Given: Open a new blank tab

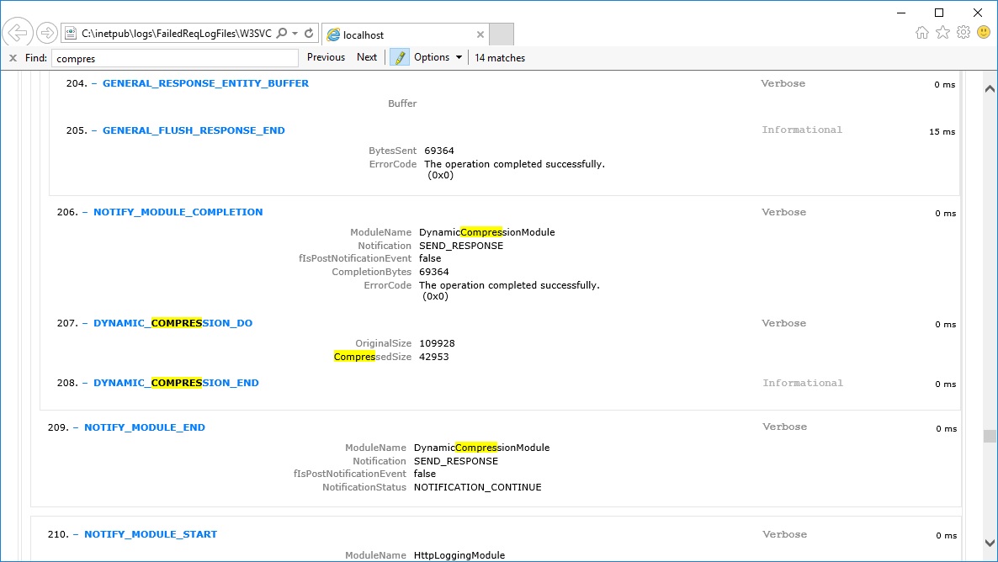Looking at the screenshot, I should click(x=502, y=34).
